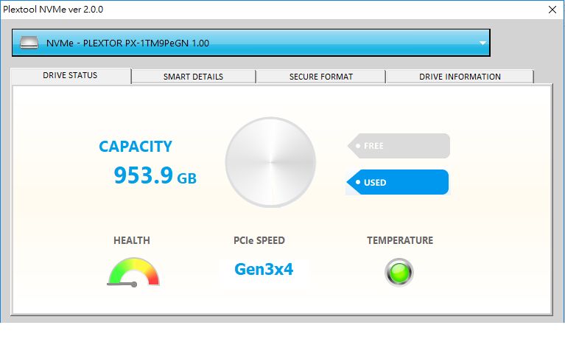Viewport: 565px width, 339px height.
Task: Open the NVMe PLEXTOR PX-1TM9PeGN drive list
Action: (x=250, y=43)
